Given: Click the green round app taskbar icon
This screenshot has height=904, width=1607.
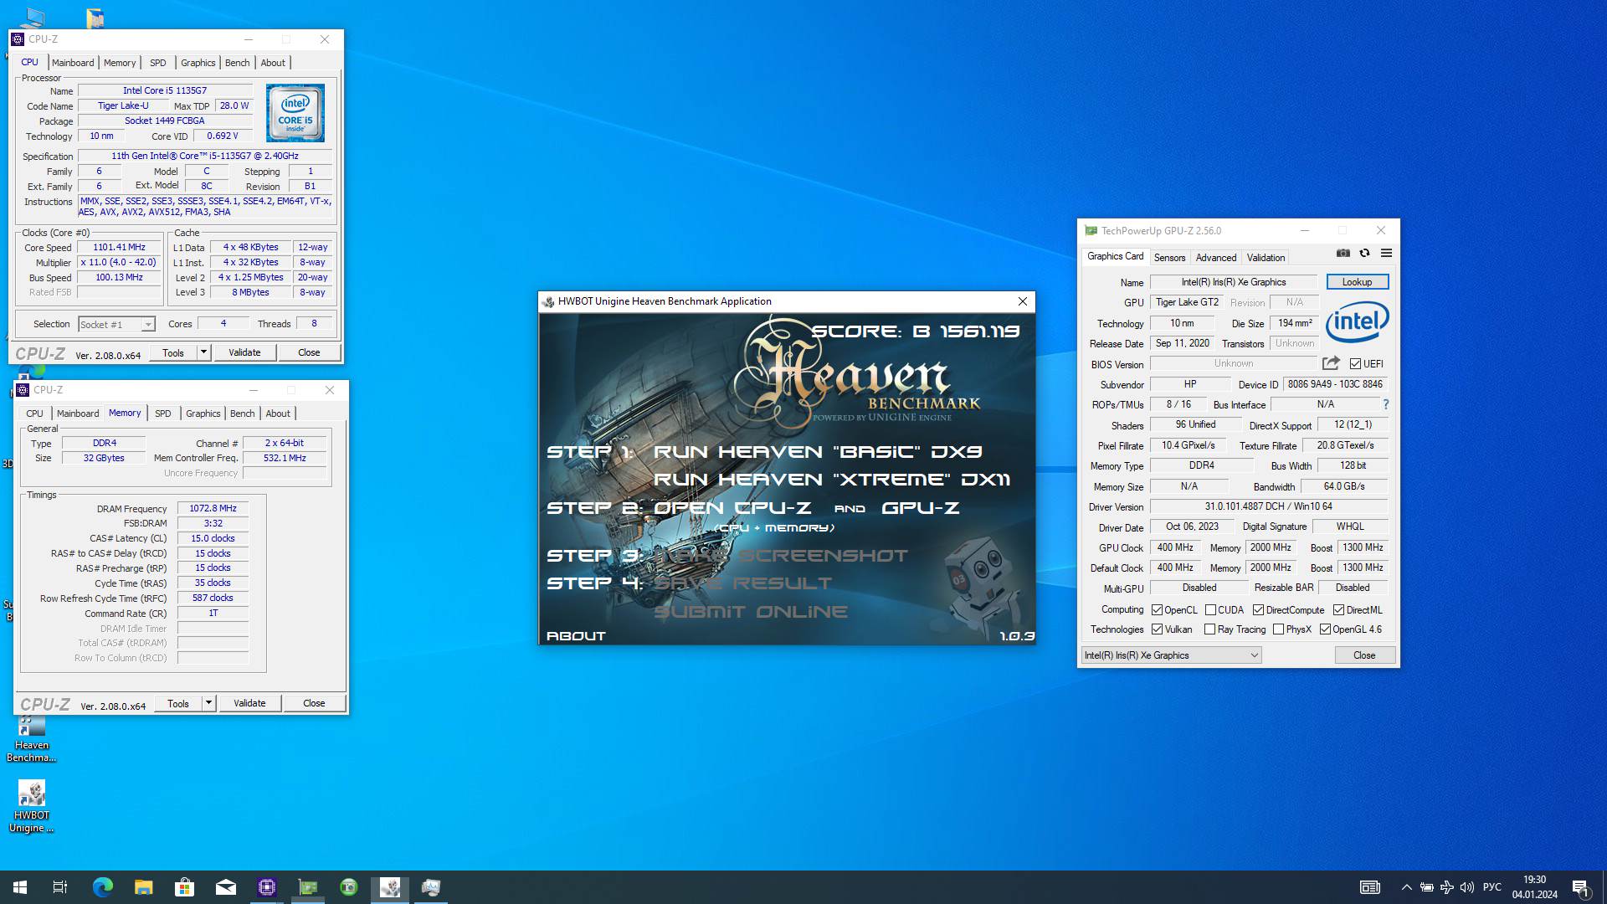Looking at the screenshot, I should pyautogui.click(x=349, y=887).
